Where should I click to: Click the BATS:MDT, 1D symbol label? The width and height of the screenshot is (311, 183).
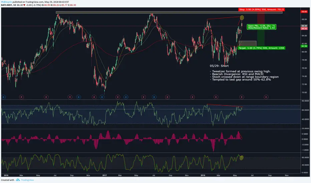[9, 5]
